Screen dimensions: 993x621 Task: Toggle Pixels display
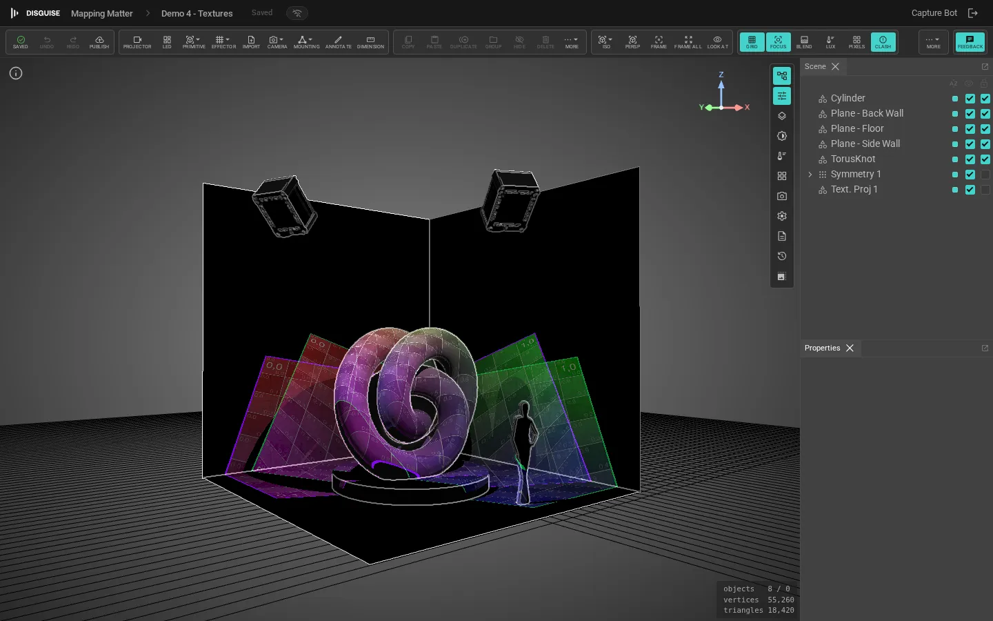pyautogui.click(x=856, y=42)
